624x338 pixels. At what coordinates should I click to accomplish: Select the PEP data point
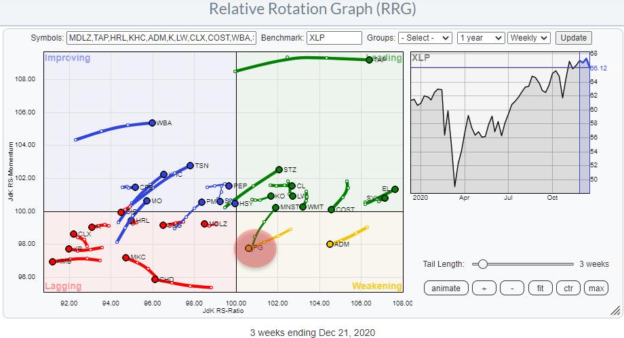click(x=229, y=186)
